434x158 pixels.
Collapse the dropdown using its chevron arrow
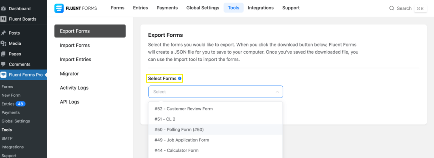click(x=277, y=92)
